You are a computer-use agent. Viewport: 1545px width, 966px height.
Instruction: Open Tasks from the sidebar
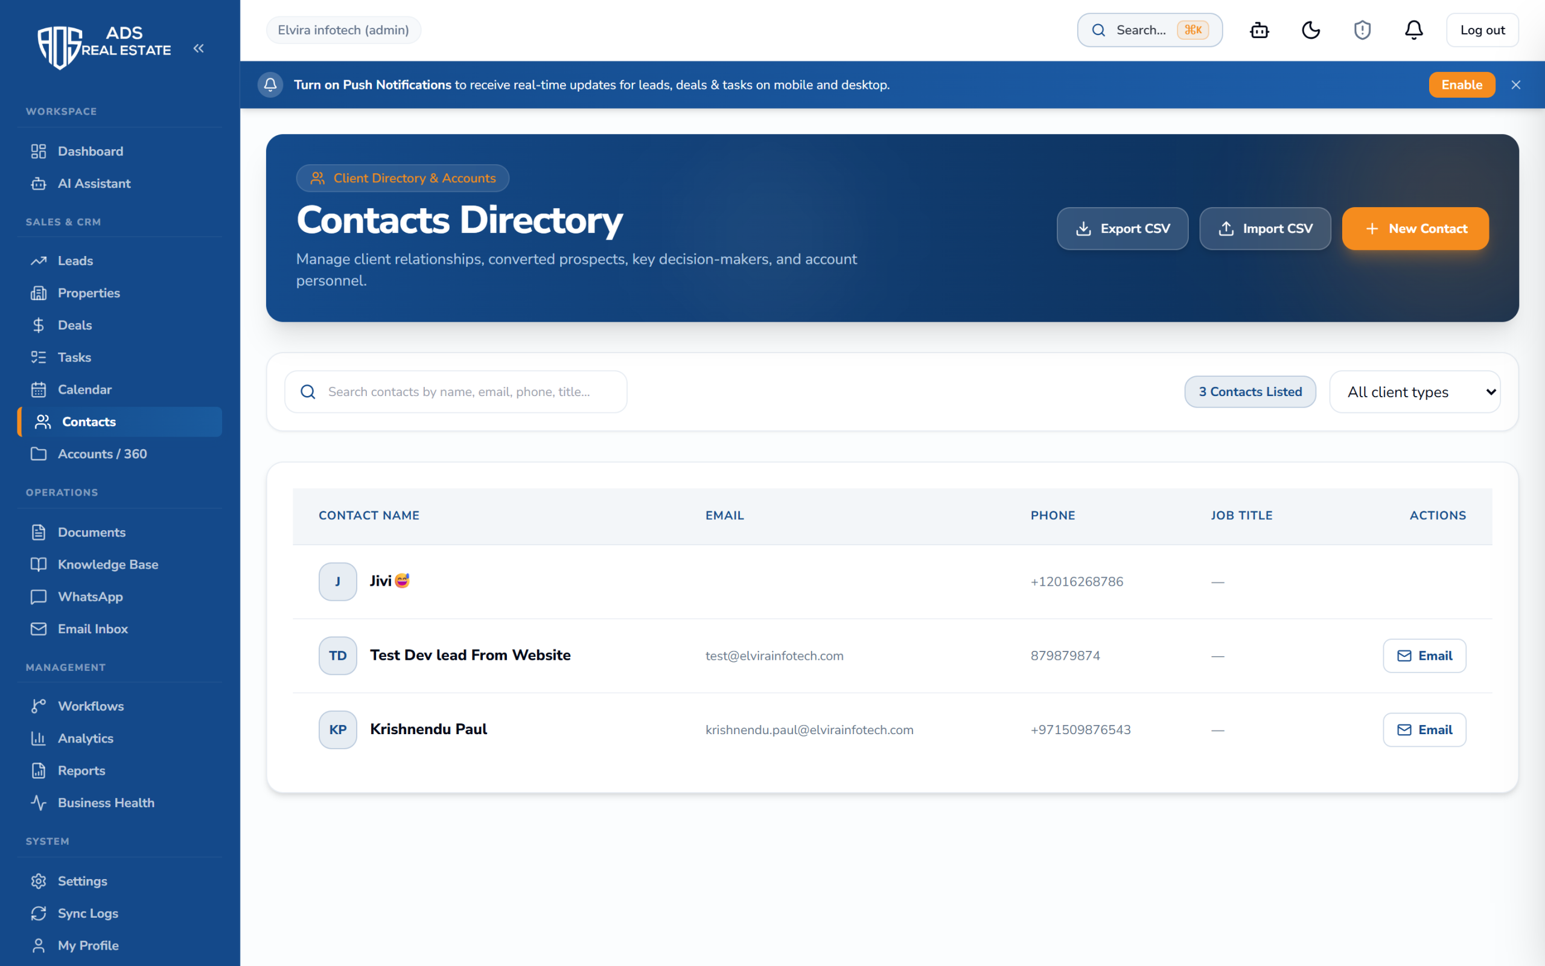(120, 357)
